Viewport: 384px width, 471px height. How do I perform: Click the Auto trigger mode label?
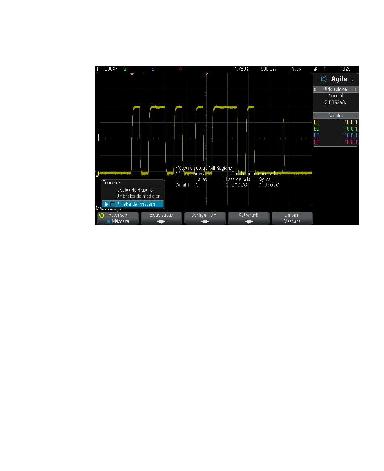click(x=296, y=69)
